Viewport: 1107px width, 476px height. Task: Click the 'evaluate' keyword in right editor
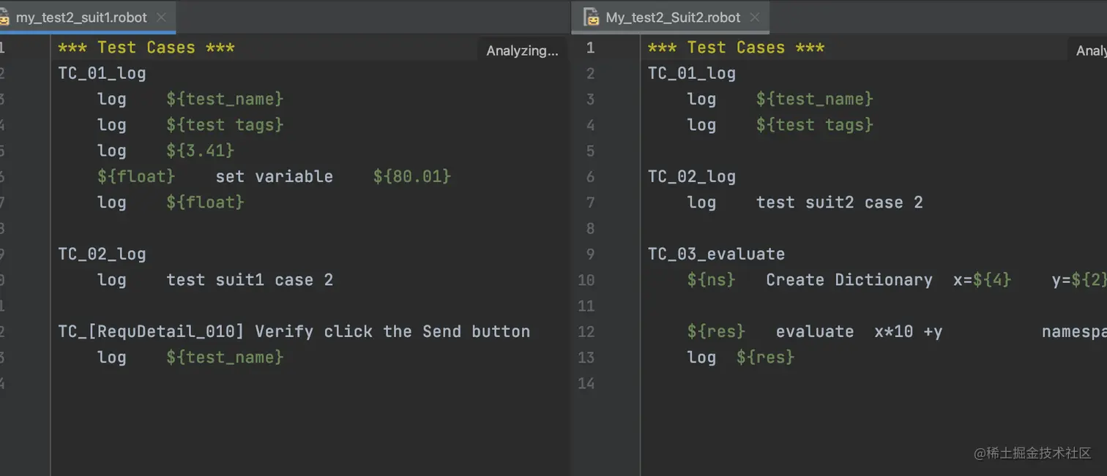[814, 332]
